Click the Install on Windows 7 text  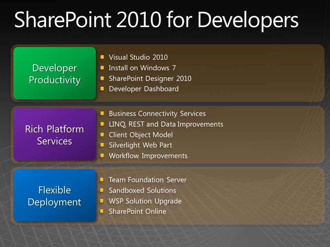[x=142, y=68]
